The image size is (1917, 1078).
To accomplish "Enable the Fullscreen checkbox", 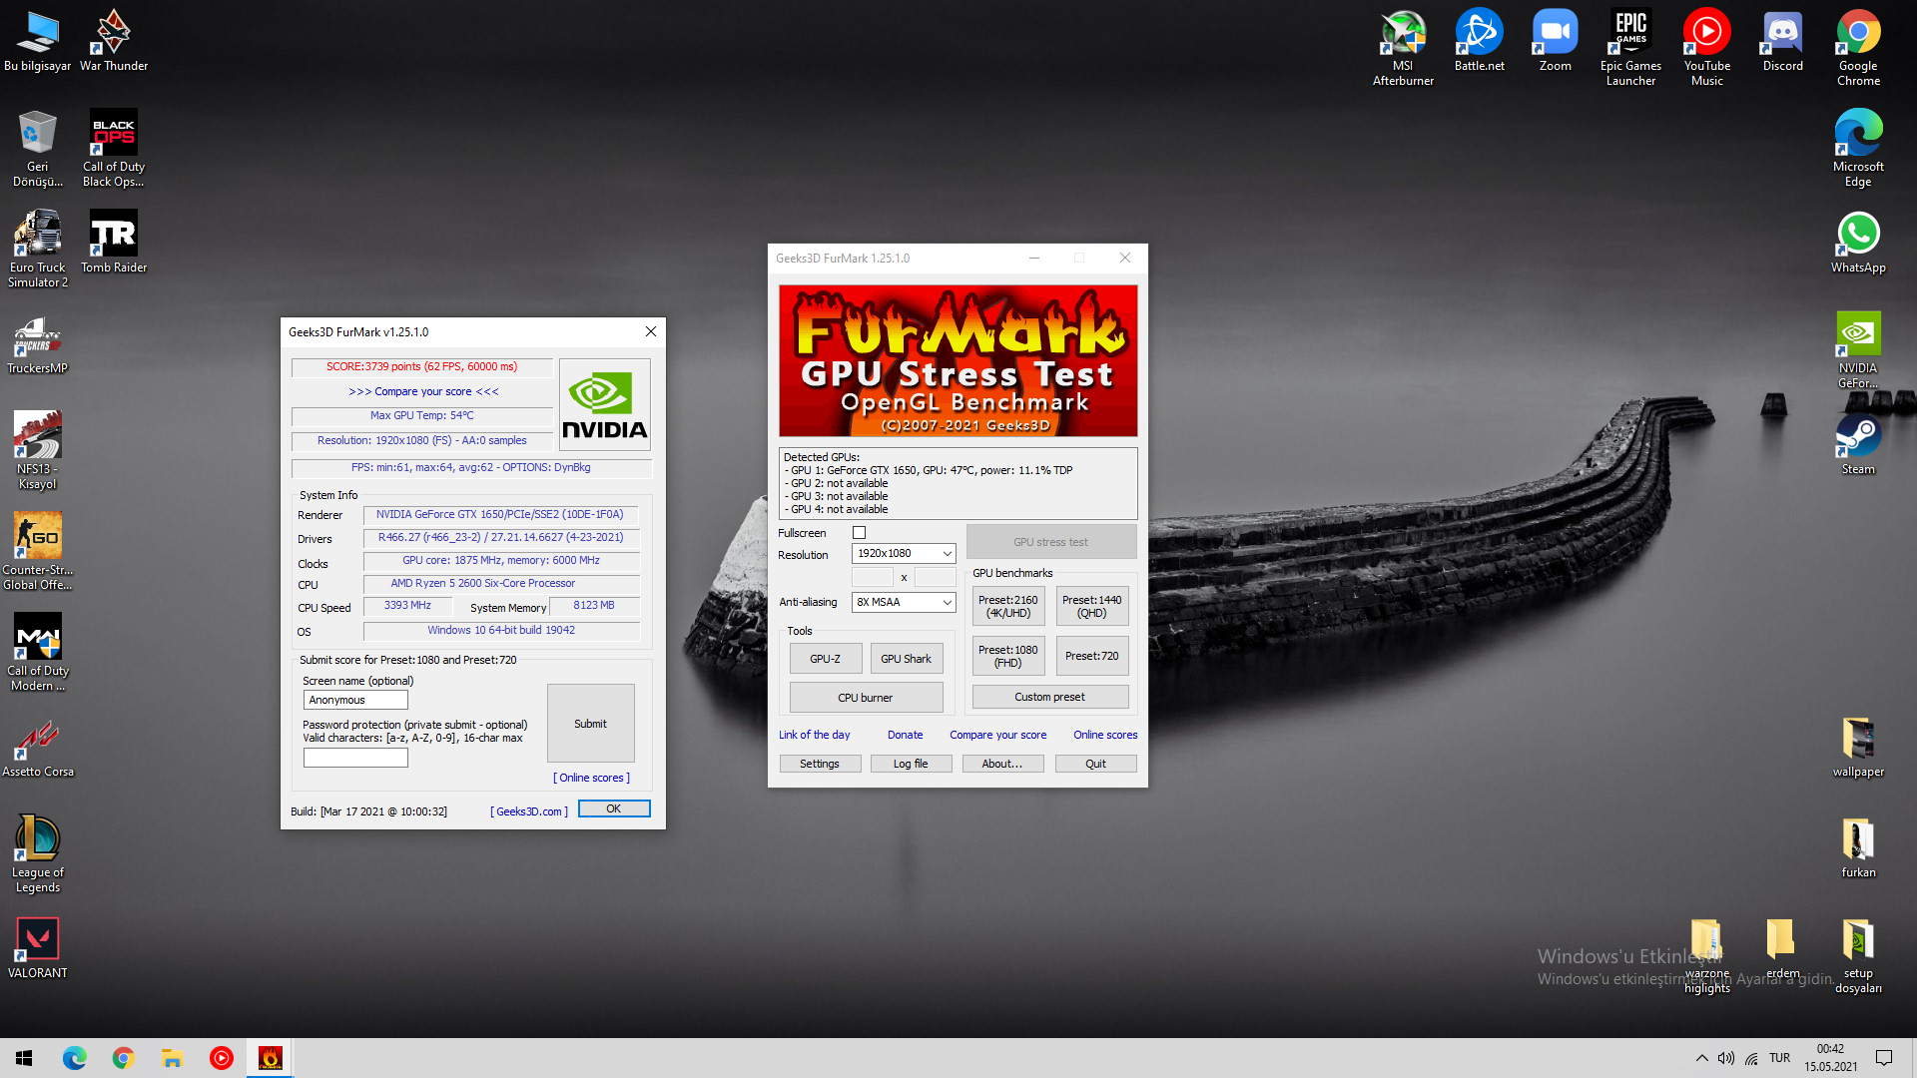I will [x=859, y=533].
